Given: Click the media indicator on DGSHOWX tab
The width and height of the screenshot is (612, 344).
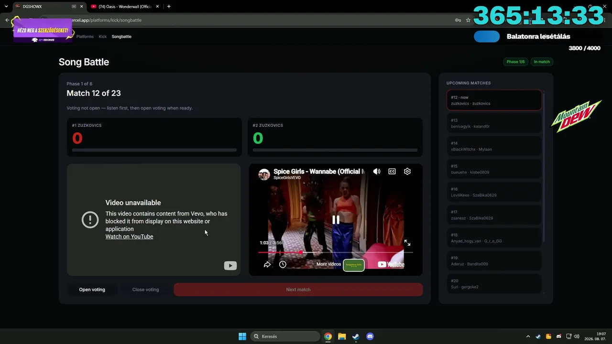Looking at the screenshot, I should click(74, 7).
